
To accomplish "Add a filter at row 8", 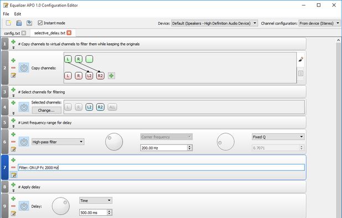I will [13, 184].
